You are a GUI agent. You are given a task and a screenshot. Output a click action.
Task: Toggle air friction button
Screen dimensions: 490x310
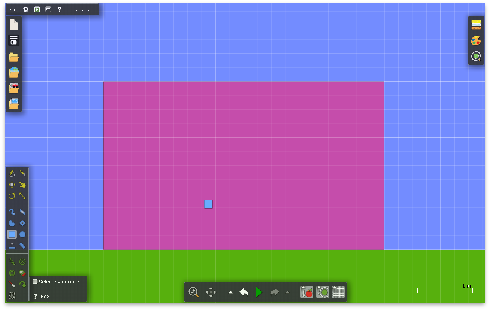pos(323,292)
